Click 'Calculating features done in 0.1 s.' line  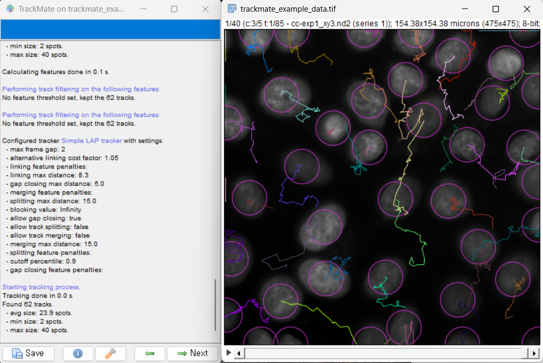point(56,72)
